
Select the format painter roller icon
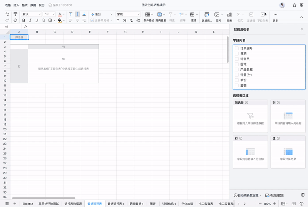[15, 14]
